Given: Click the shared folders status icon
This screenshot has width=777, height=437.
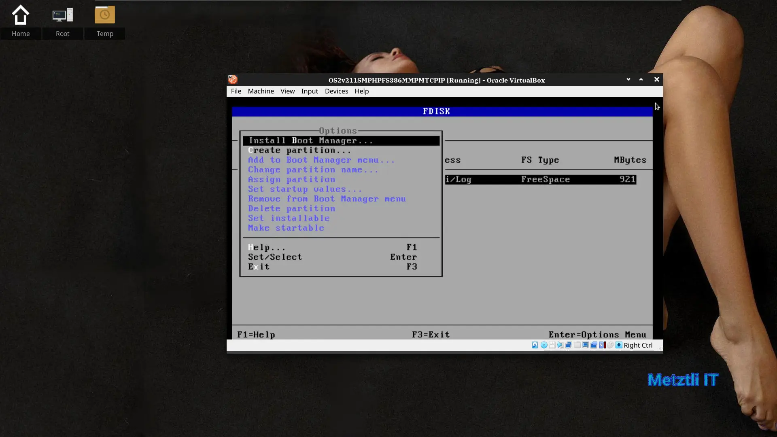Looking at the screenshot, I should [x=577, y=345].
